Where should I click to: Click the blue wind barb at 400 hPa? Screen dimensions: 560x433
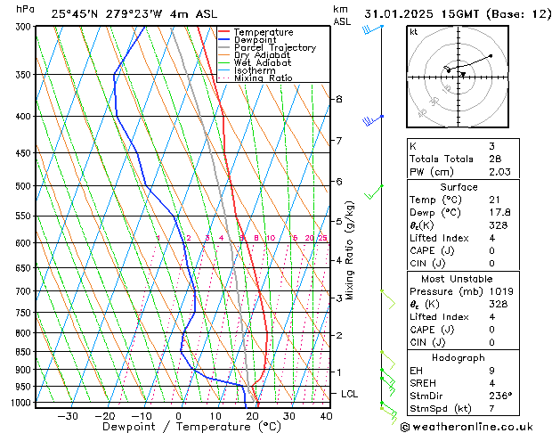coord(373,121)
